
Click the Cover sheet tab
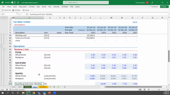click(x=14, y=87)
